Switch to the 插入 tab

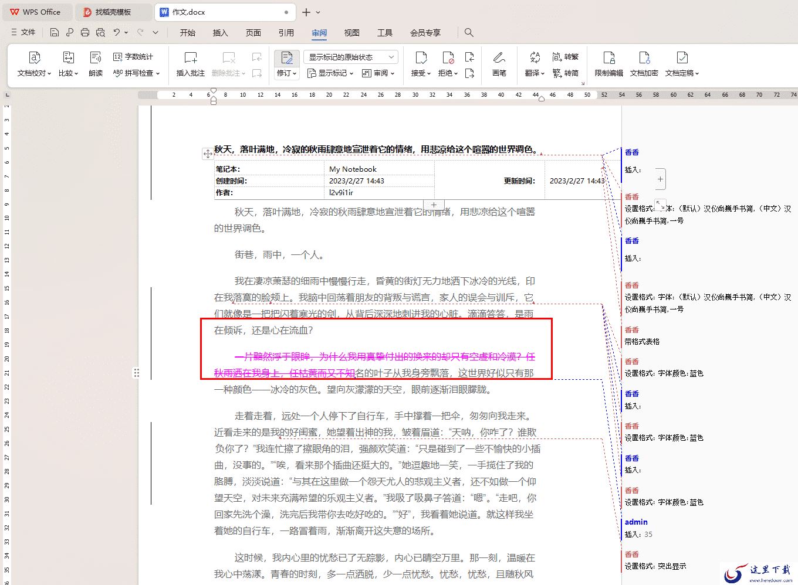coord(220,33)
